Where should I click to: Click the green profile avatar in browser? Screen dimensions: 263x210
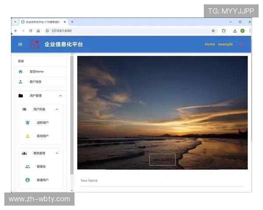click(242, 31)
